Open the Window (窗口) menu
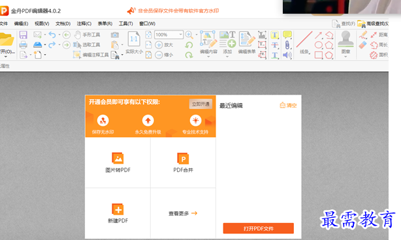The image size is (401, 240). click(147, 23)
